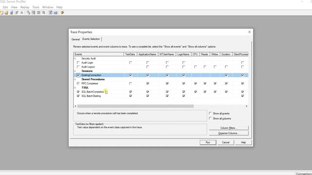Image resolution: width=312 pixels, height=175 pixels.
Task: Open the Help menu in menu bar
Action: click(x=59, y=7)
